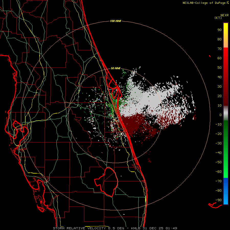Screen dimensions: 230x230
Task: Click the "50 NMI" range ring label
Action: 116,68
